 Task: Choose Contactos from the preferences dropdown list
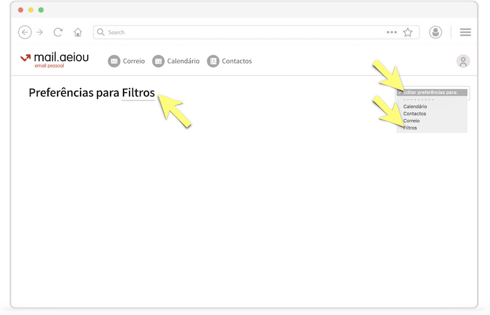(414, 114)
